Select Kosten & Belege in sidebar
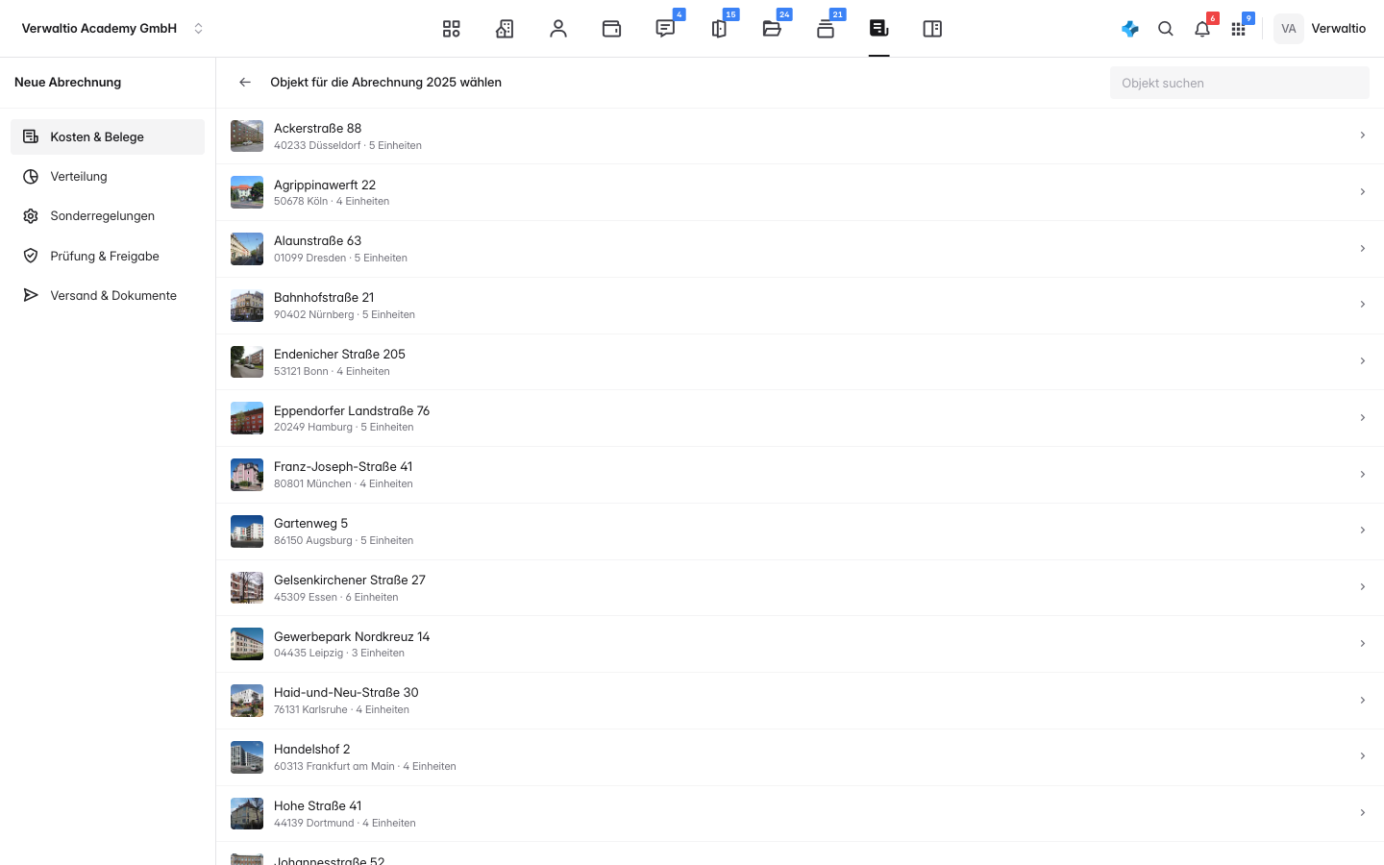Screen dimensions: 1384x865 click(108, 136)
